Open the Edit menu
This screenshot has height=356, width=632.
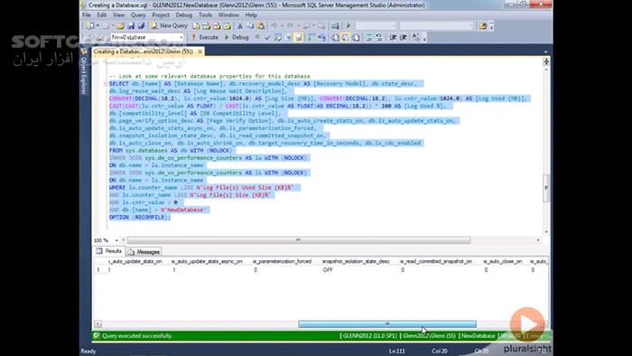click(x=101, y=15)
